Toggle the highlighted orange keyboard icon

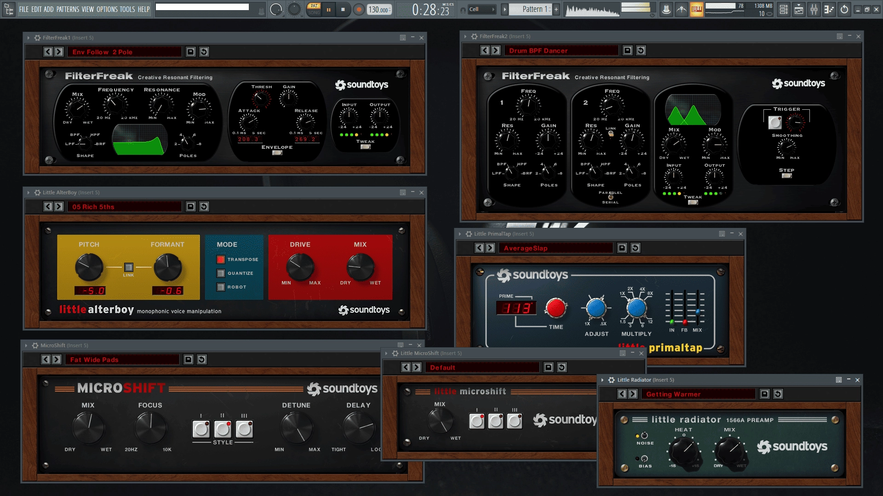pos(697,9)
